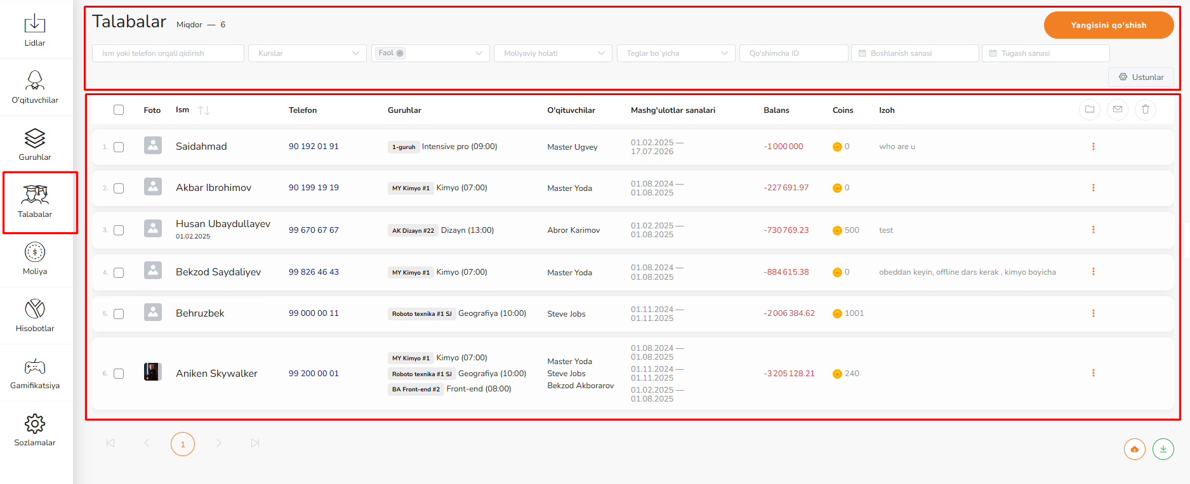Tick the checkbox for Aniken Skywalker
The height and width of the screenshot is (484, 1190).
(119, 374)
